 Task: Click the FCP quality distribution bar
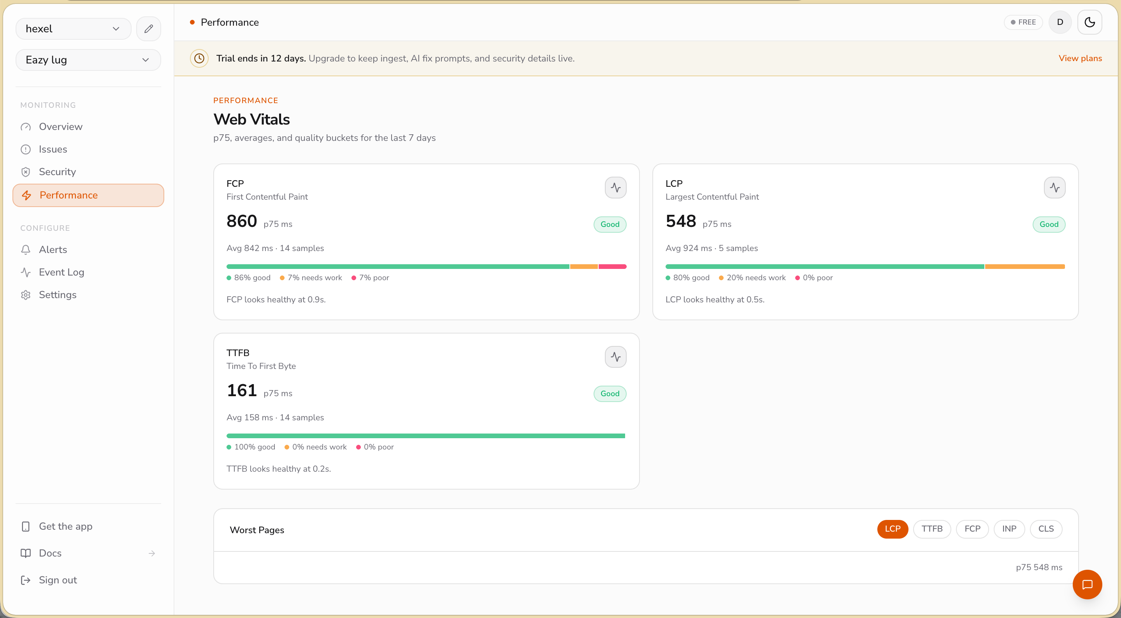426,266
